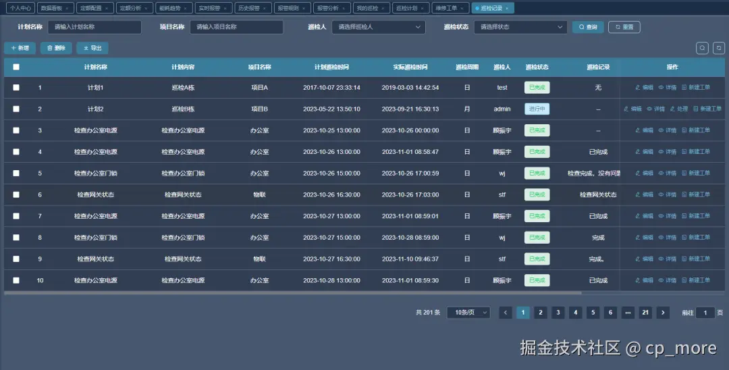Focus the 计划名称 input field
This screenshot has height=370, width=729.
[x=94, y=27]
